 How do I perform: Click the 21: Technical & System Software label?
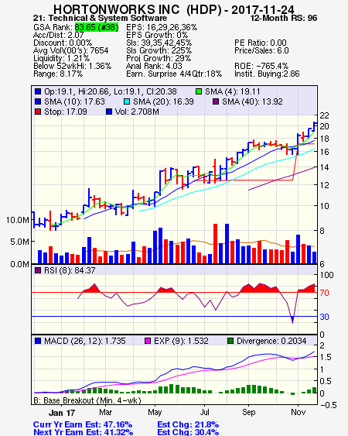(x=100, y=18)
